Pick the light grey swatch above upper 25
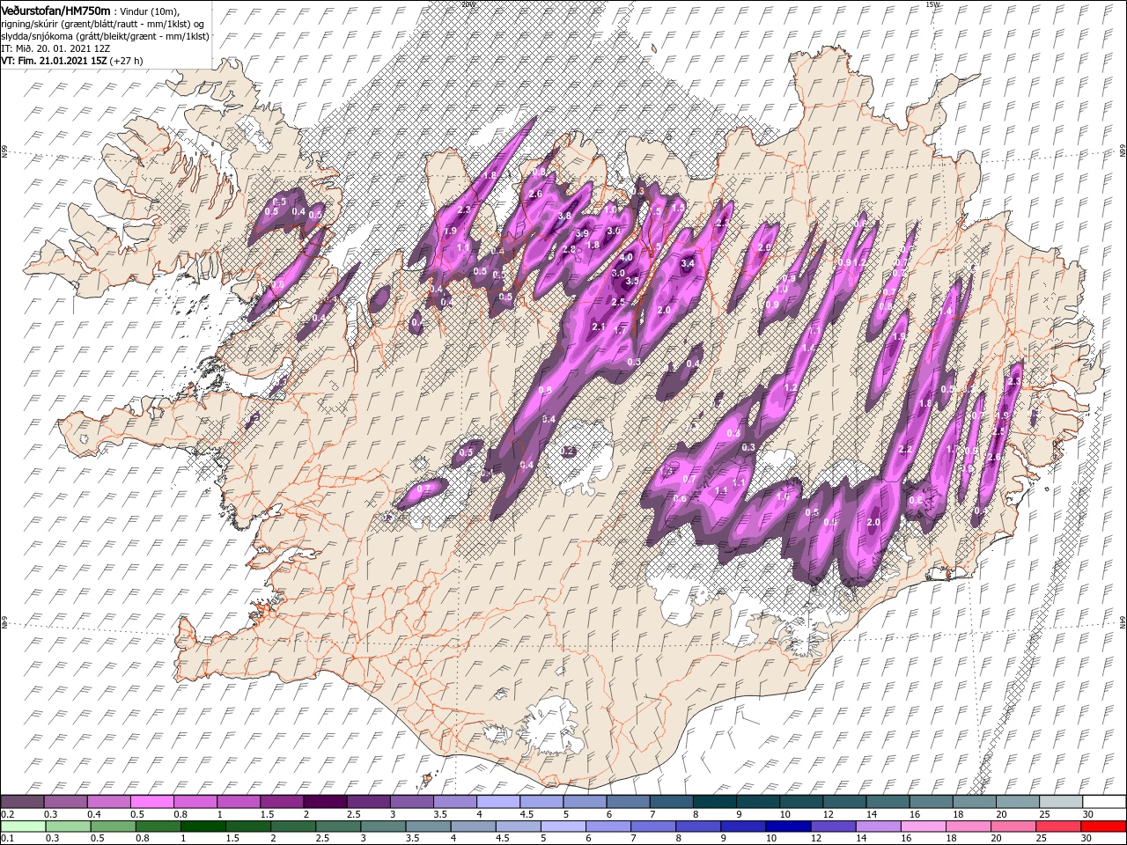1127x845 pixels. [1061, 802]
